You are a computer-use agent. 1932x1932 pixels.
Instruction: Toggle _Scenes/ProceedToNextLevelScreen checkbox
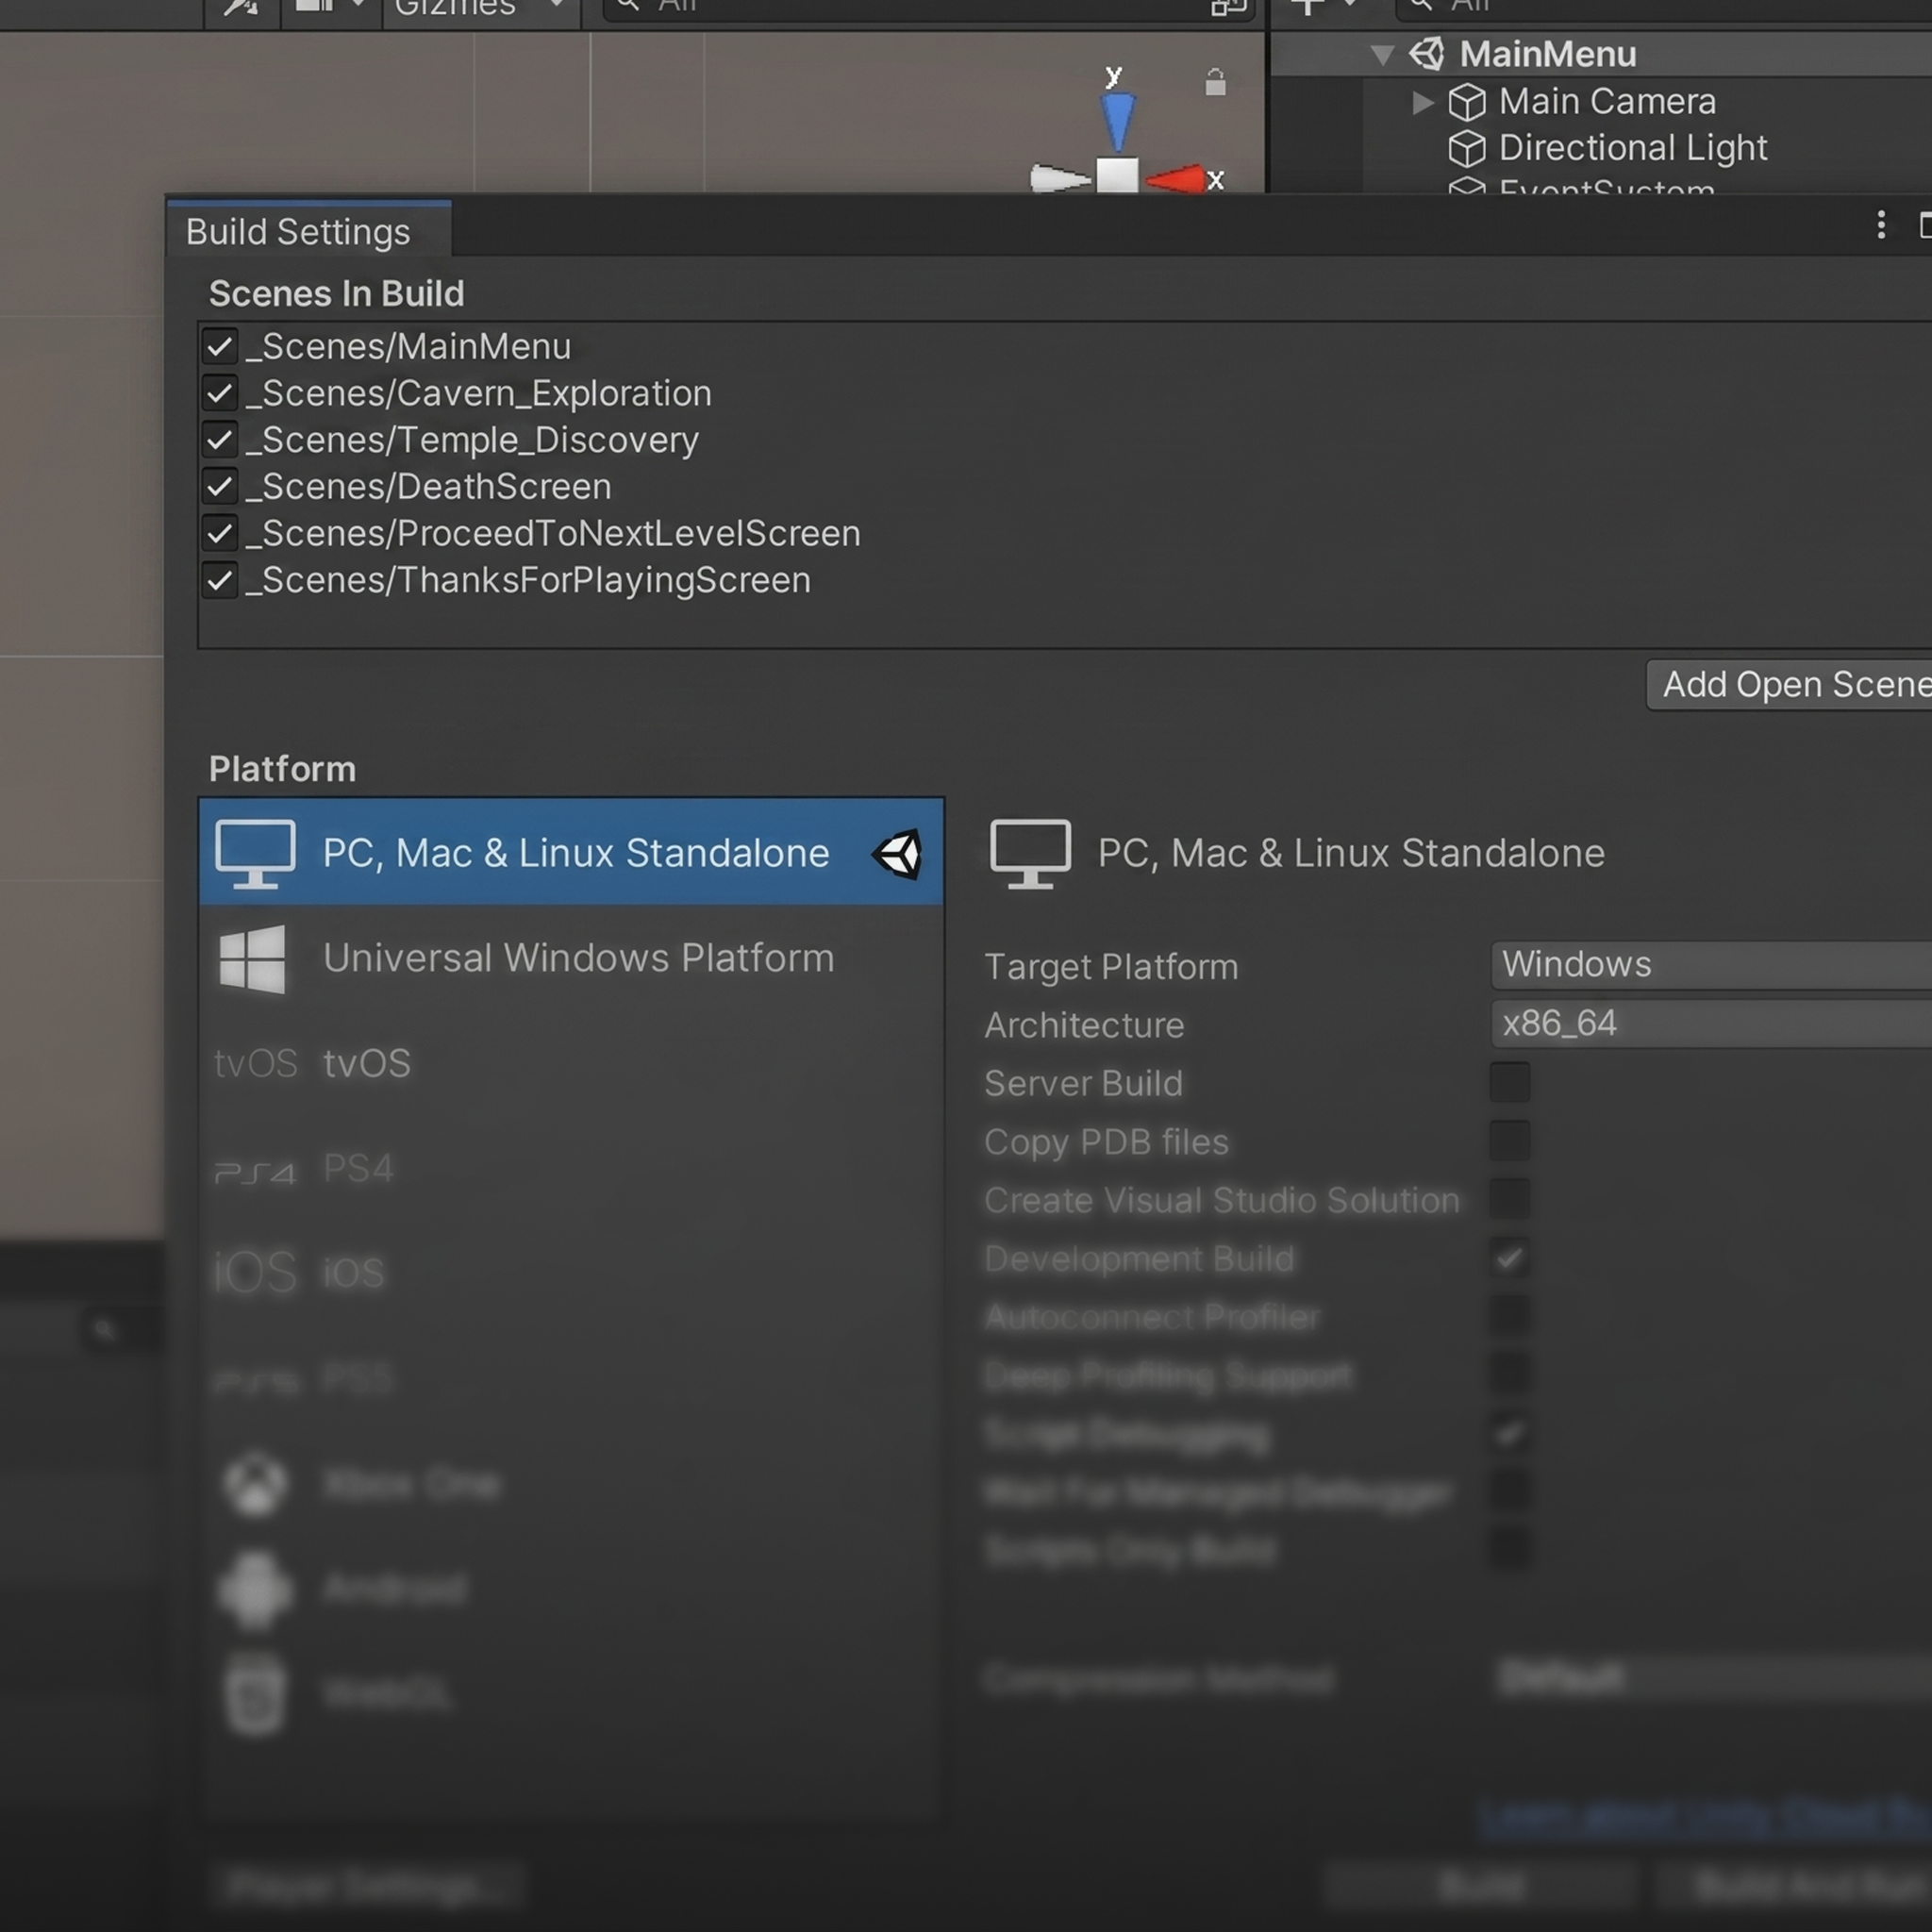220,534
